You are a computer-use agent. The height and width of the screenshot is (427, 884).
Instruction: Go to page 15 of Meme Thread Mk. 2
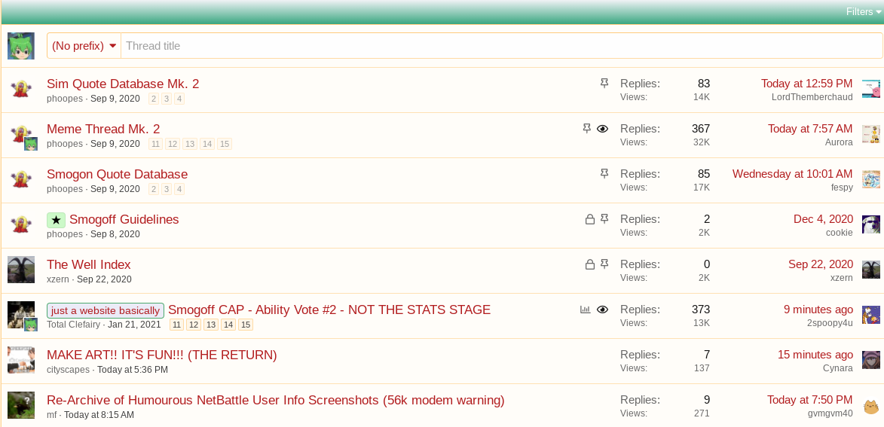point(225,144)
